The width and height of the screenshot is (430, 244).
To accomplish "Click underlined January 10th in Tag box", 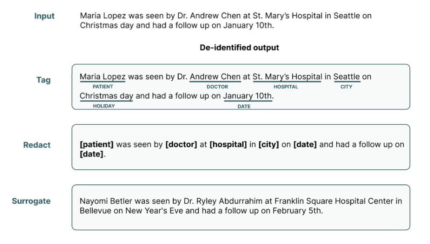I will click(248, 96).
